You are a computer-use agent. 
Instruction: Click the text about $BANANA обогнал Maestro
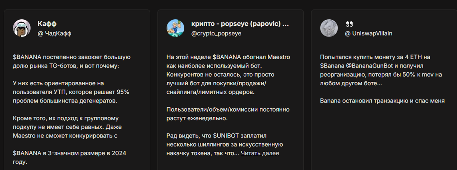pyautogui.click(x=228, y=57)
